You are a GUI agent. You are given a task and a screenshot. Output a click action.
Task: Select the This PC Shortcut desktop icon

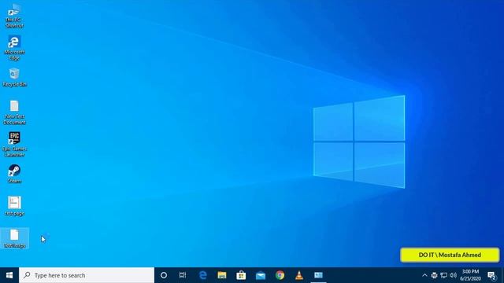pyautogui.click(x=14, y=16)
